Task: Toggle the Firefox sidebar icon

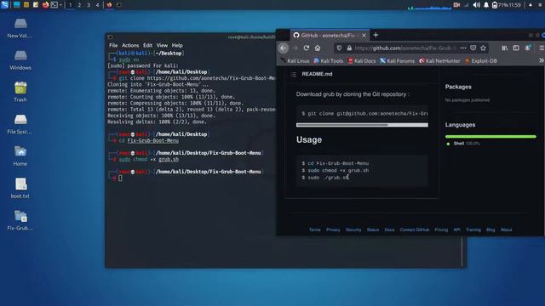Action: click(516, 48)
